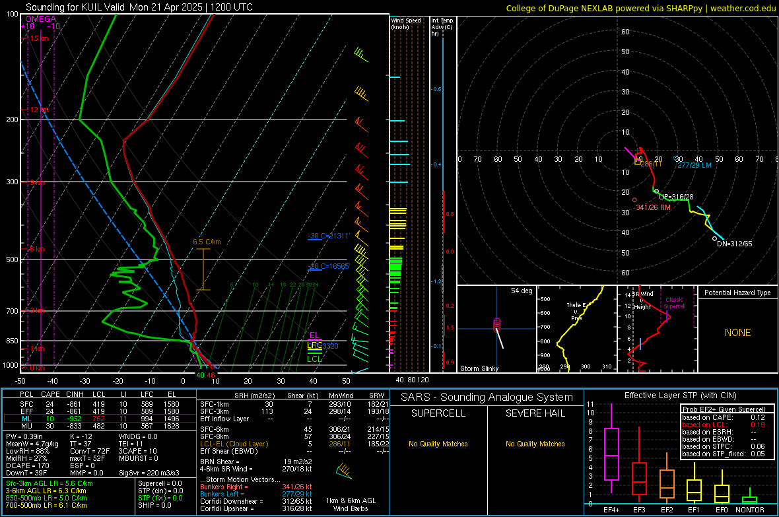Click the red right-mover circle marker on hodograph
This screenshot has width=779, height=517.
pos(634,200)
